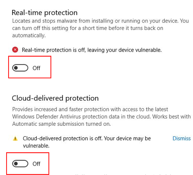This screenshot has width=193, height=175.
Task: Click 'Real-time protection is off' alert message
Action: [92, 50]
